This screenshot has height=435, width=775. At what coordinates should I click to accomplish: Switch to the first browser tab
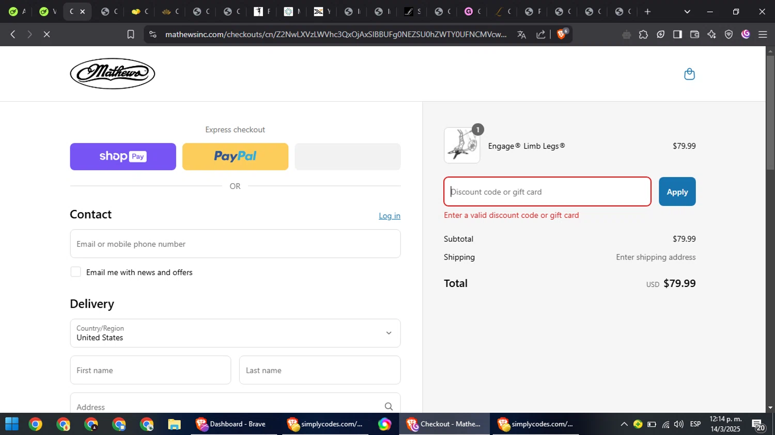point(17,11)
